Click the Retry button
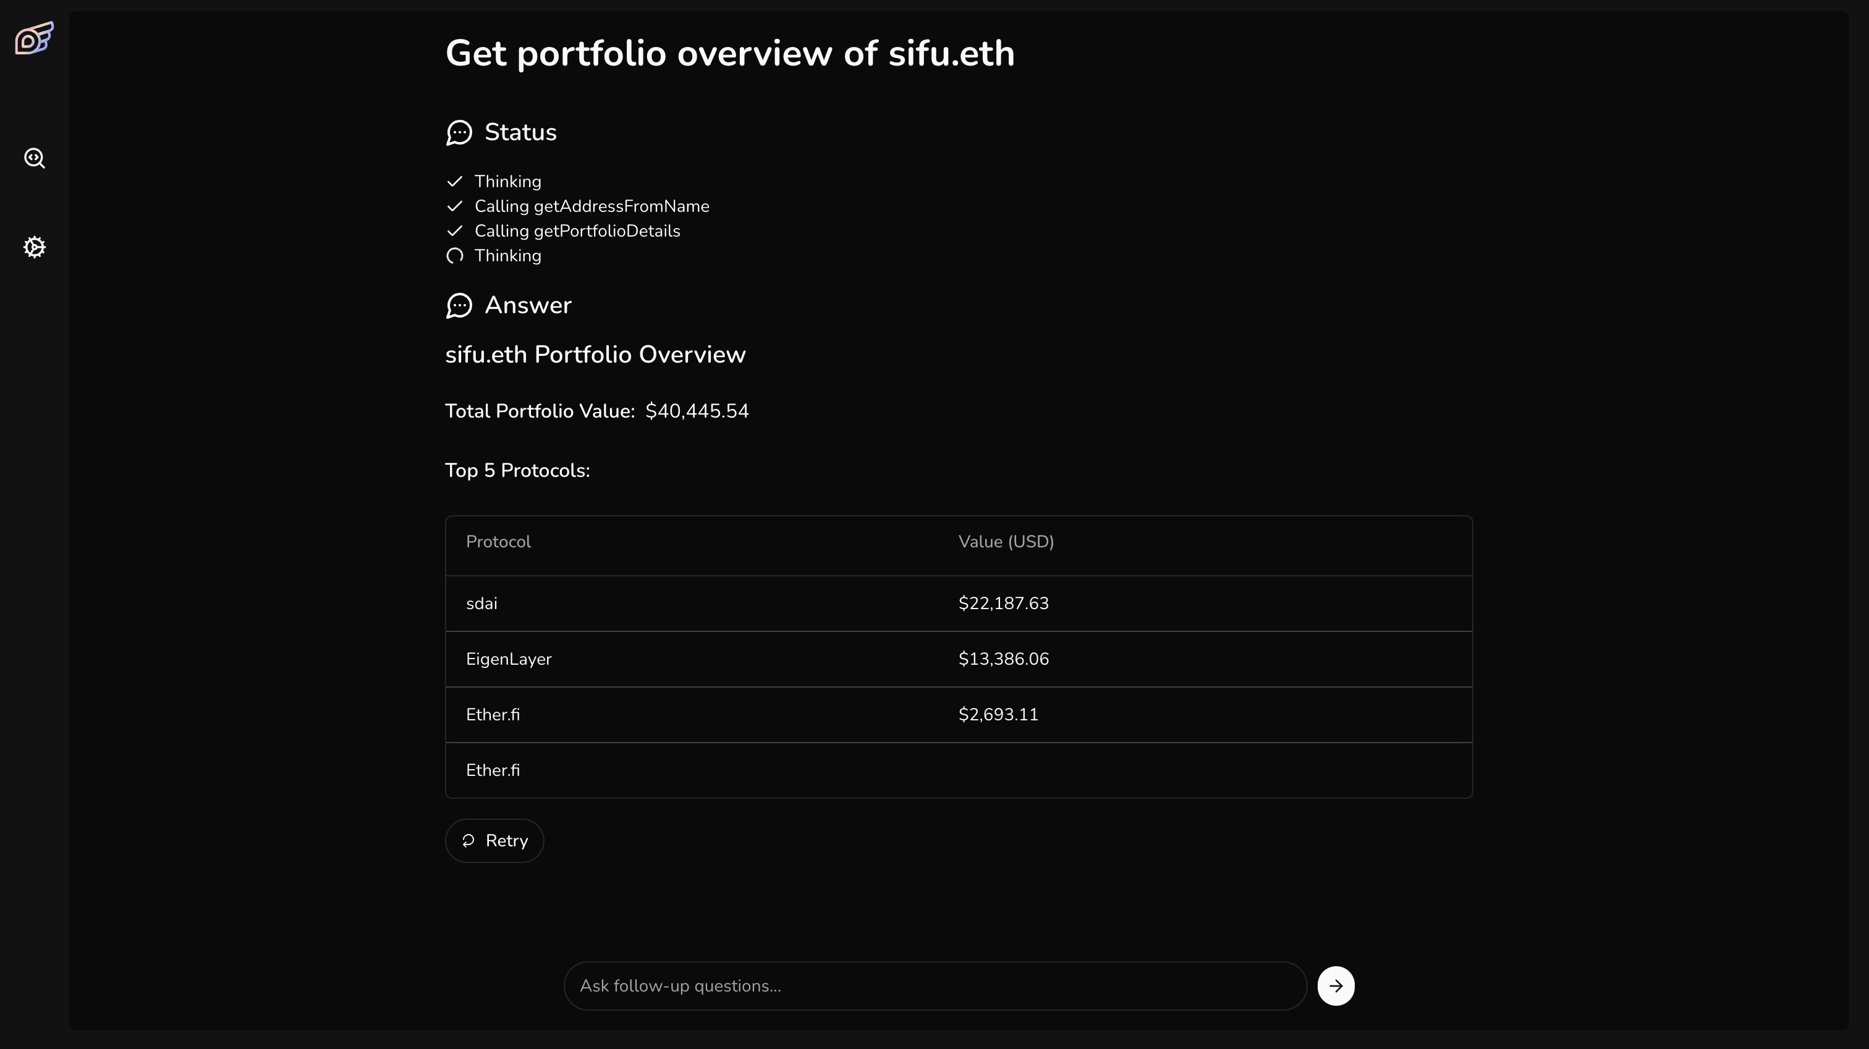This screenshot has width=1869, height=1049. 494,841
